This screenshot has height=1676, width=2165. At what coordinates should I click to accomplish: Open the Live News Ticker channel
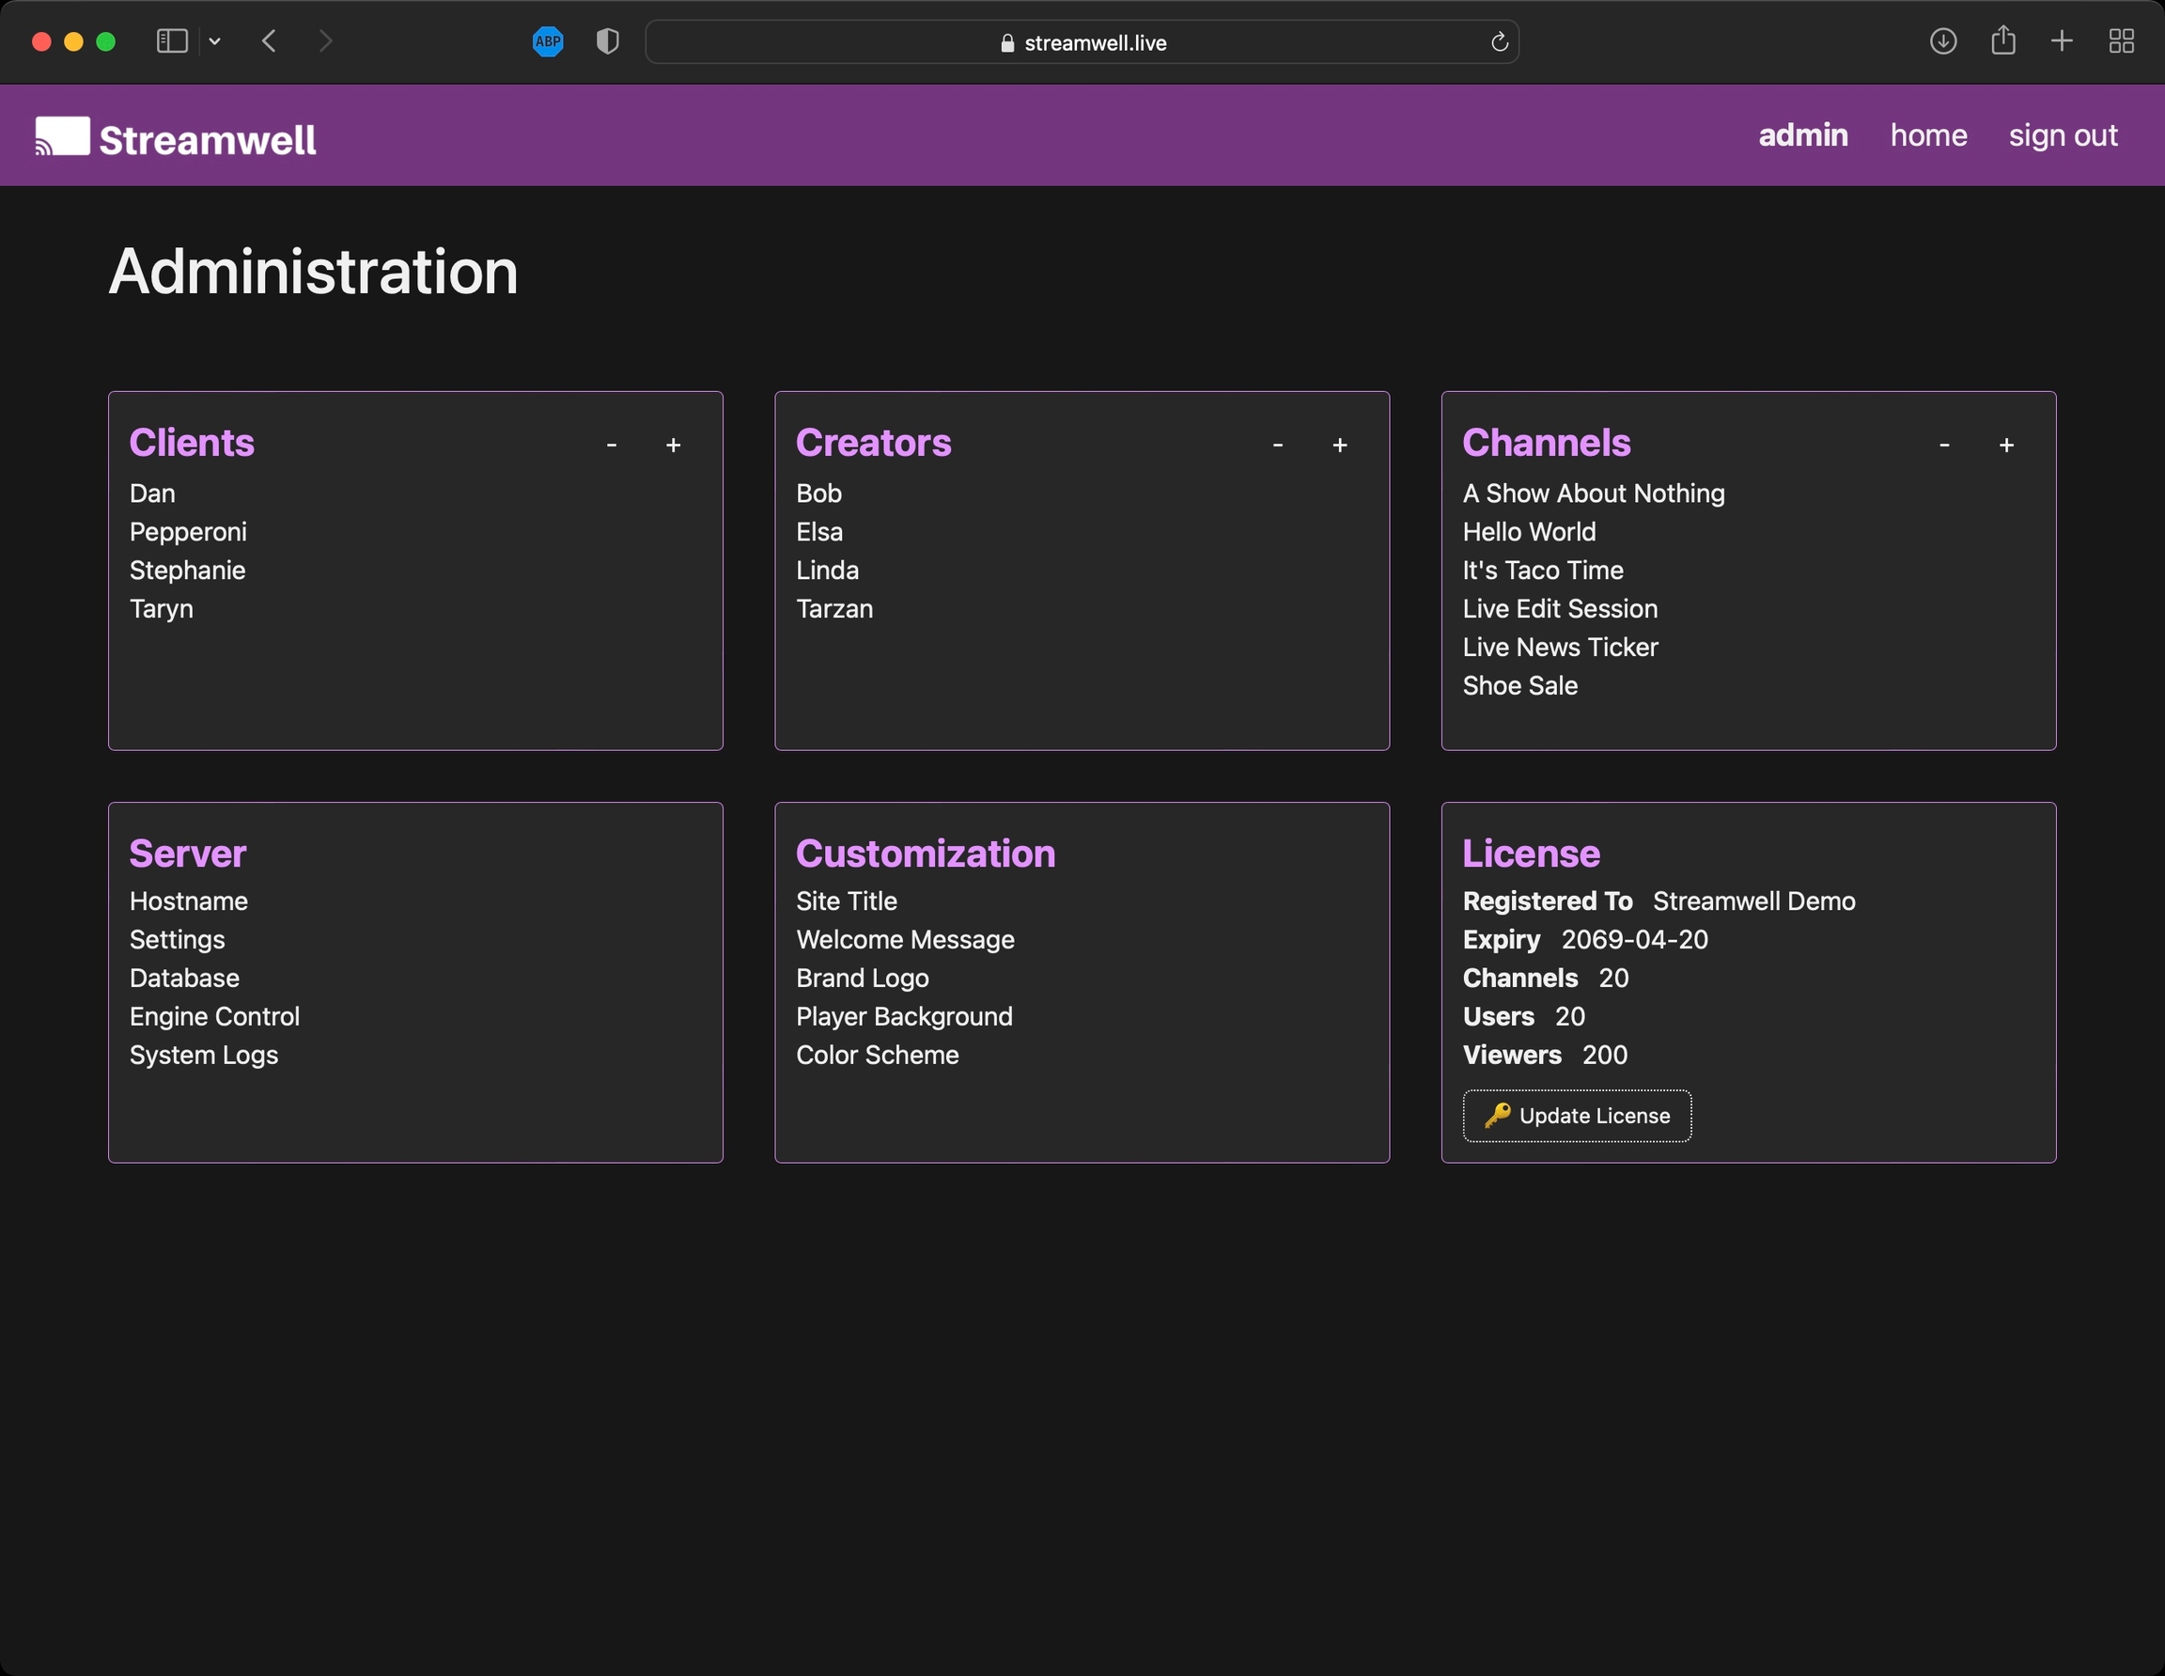1559,647
